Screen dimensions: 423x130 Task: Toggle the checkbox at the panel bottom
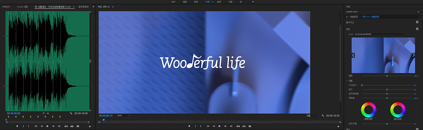point(417,129)
